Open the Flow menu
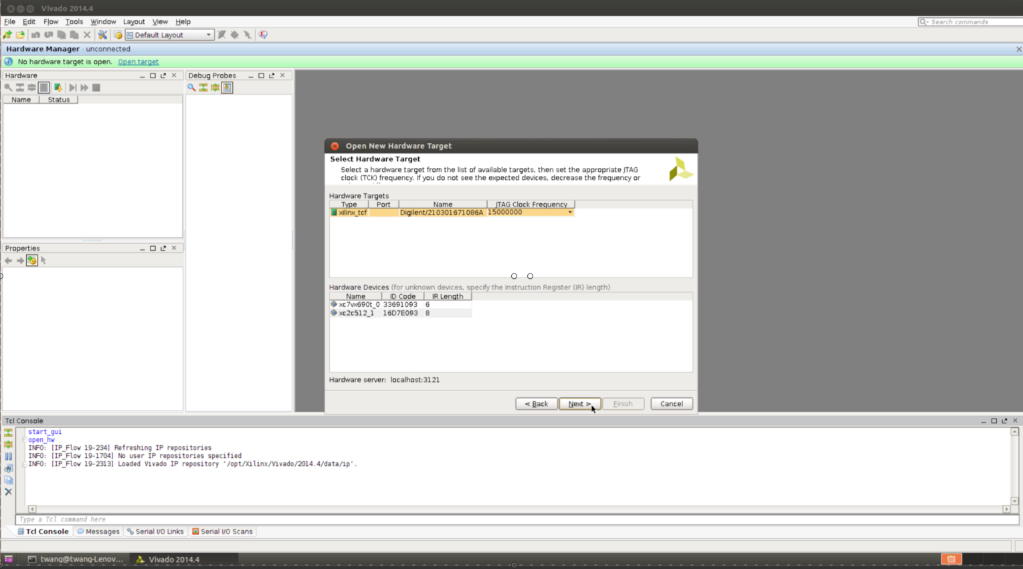 [50, 21]
